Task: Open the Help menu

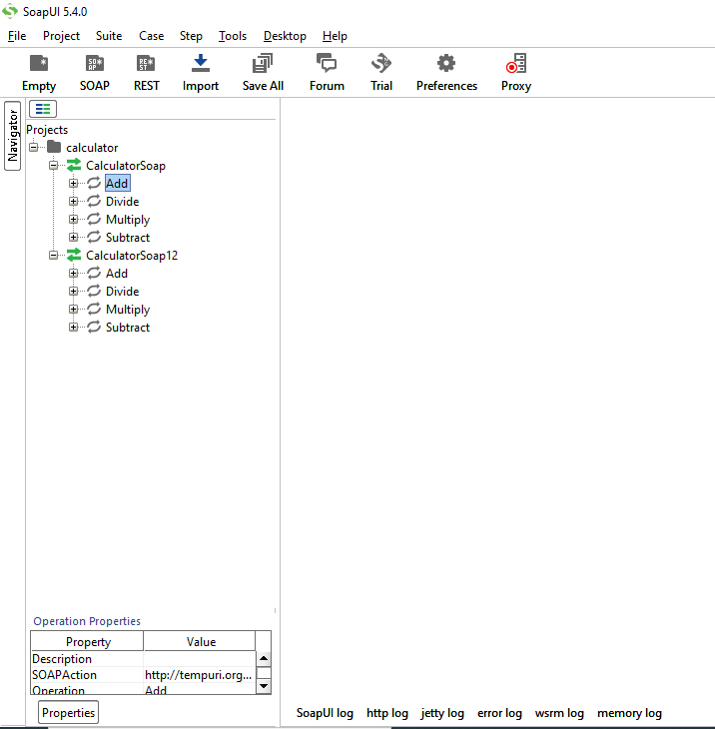Action: point(335,36)
